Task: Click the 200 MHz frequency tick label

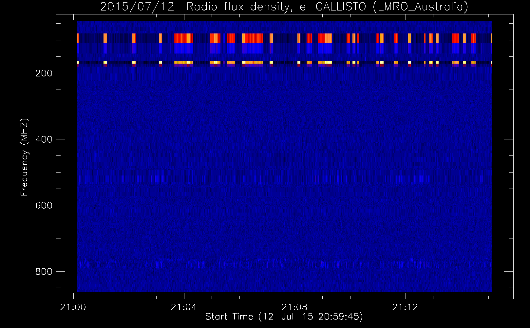Action: tap(44, 73)
